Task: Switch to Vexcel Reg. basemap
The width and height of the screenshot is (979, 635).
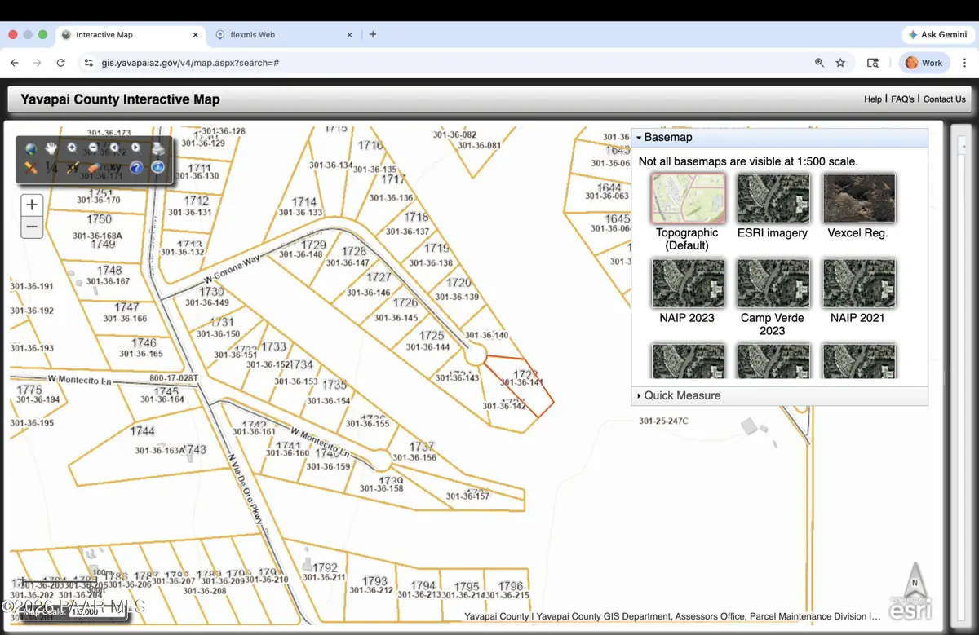Action: click(857, 207)
